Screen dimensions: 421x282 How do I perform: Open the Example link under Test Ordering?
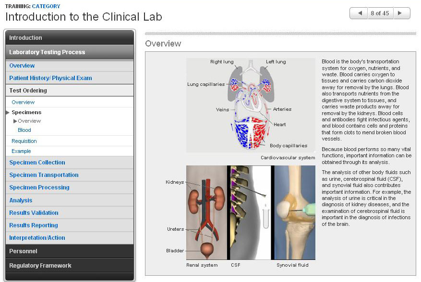[21, 151]
